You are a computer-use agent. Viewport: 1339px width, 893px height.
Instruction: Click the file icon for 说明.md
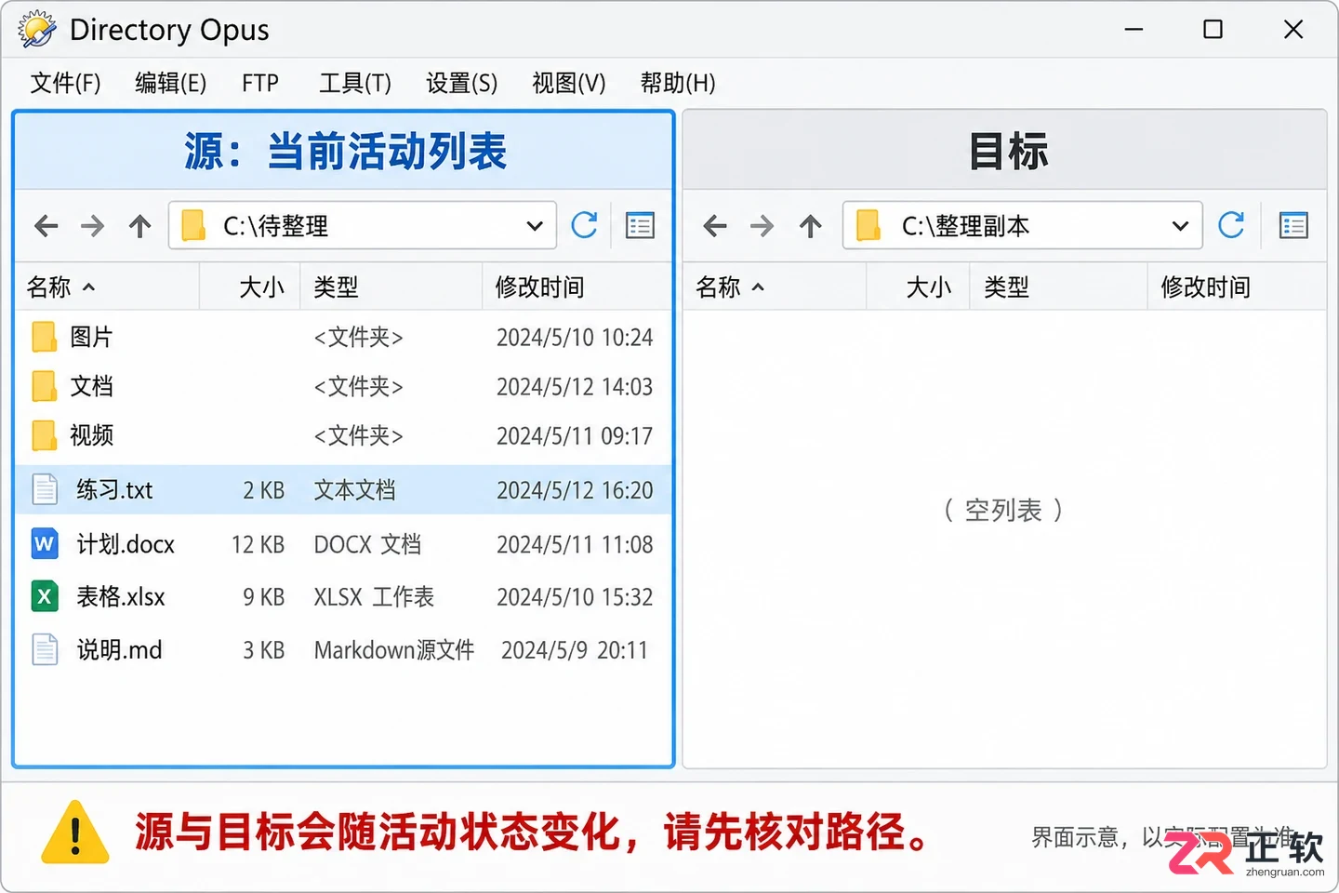(x=45, y=649)
